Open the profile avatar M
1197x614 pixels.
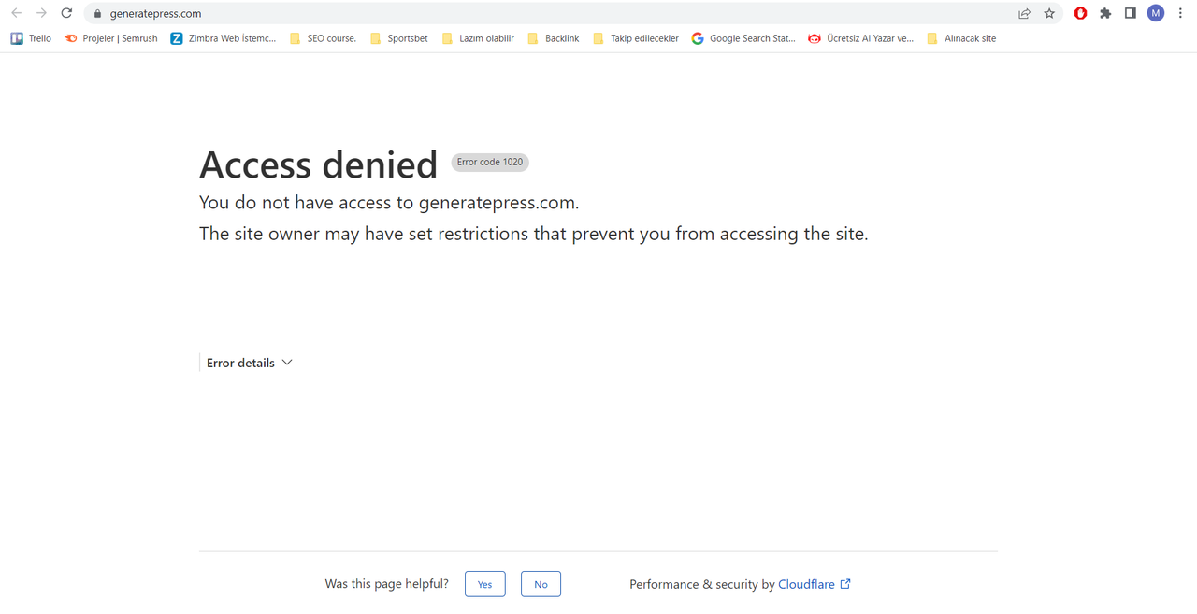pyautogui.click(x=1156, y=13)
